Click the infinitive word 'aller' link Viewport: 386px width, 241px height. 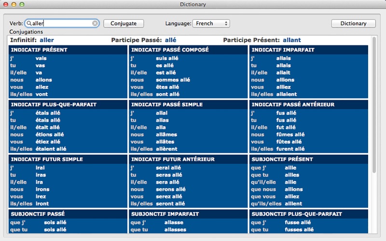(47, 40)
